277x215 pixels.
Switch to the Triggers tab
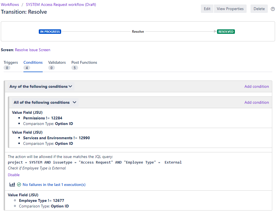coord(11,65)
